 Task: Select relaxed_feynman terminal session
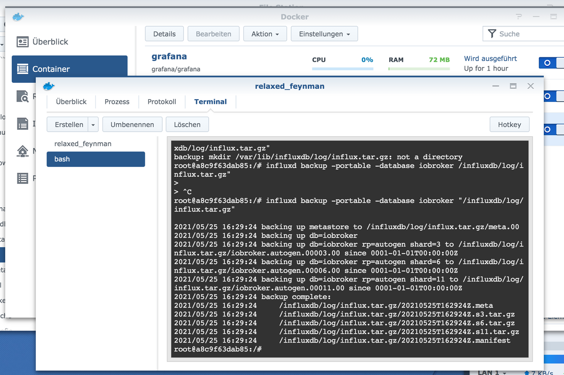96,144
